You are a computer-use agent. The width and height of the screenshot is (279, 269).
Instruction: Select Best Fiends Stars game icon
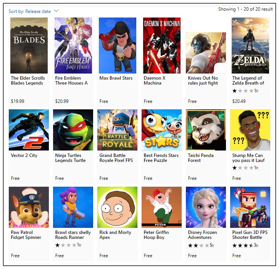coord(162,130)
